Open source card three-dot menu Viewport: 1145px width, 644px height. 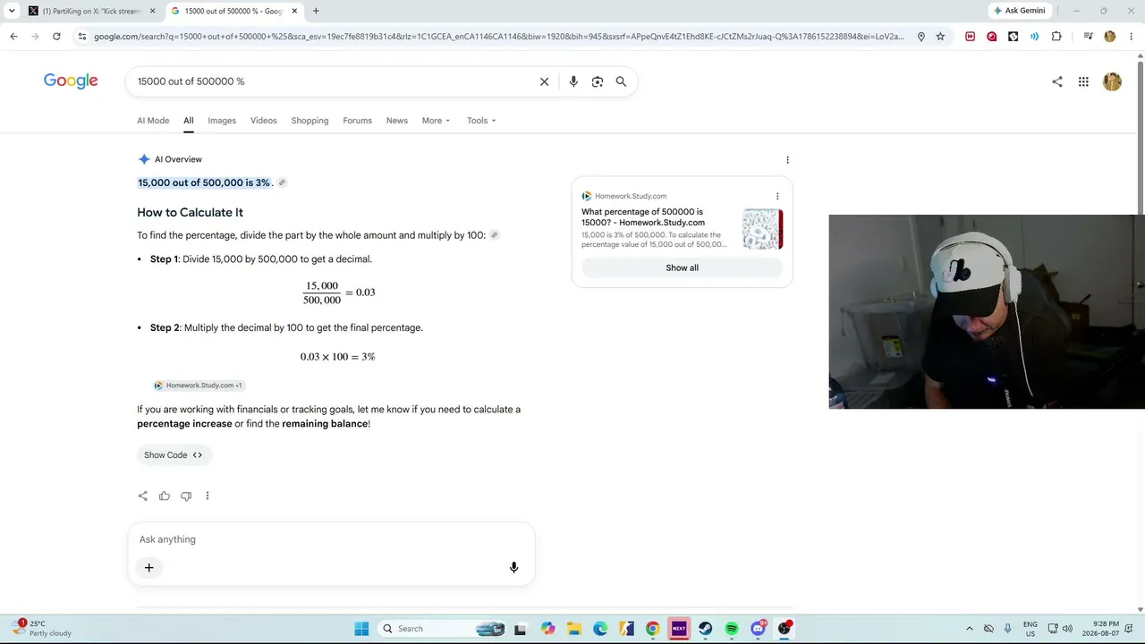pos(777,196)
